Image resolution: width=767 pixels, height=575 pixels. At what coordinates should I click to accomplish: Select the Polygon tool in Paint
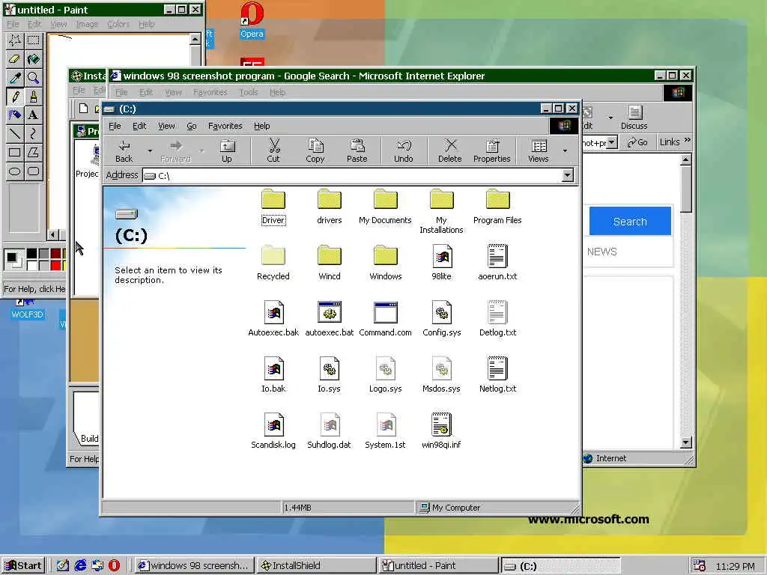coord(33,152)
